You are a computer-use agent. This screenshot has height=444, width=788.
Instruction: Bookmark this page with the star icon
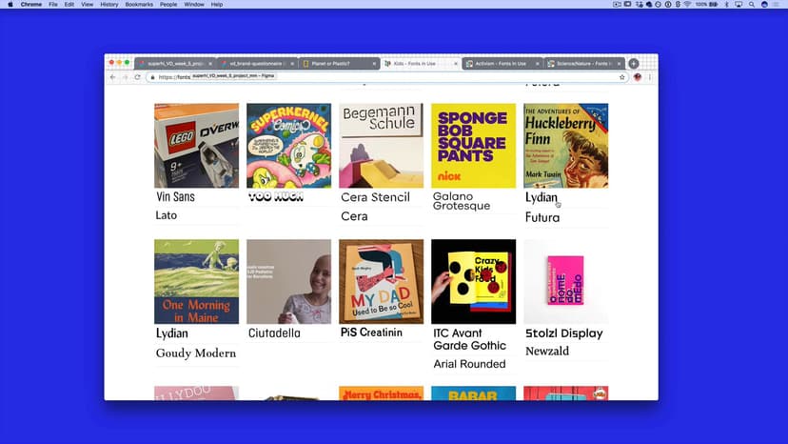pos(622,77)
